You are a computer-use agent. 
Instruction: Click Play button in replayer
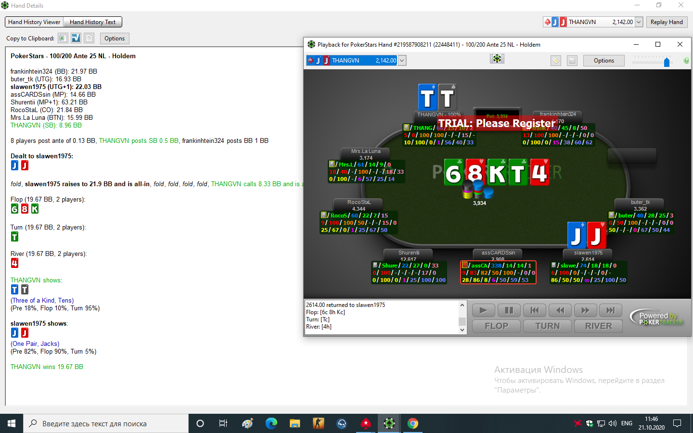tap(484, 310)
